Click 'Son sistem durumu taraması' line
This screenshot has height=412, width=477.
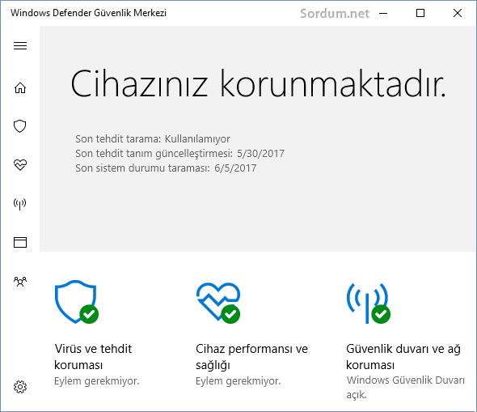(x=166, y=168)
